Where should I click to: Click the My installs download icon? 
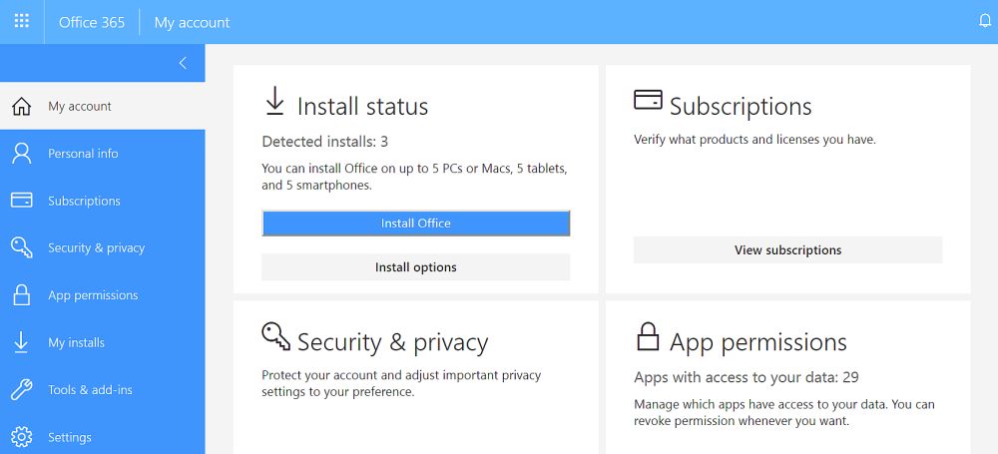pos(21,342)
